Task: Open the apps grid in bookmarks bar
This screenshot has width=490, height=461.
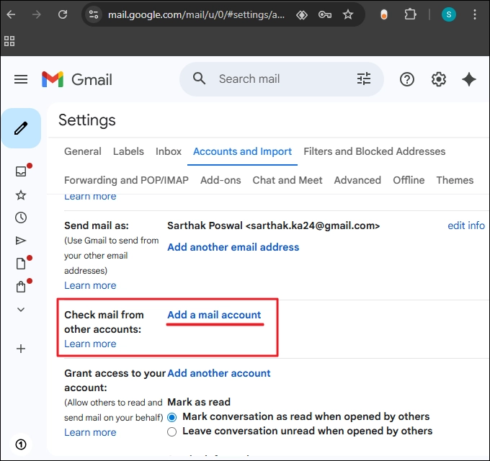Action: (x=9, y=41)
